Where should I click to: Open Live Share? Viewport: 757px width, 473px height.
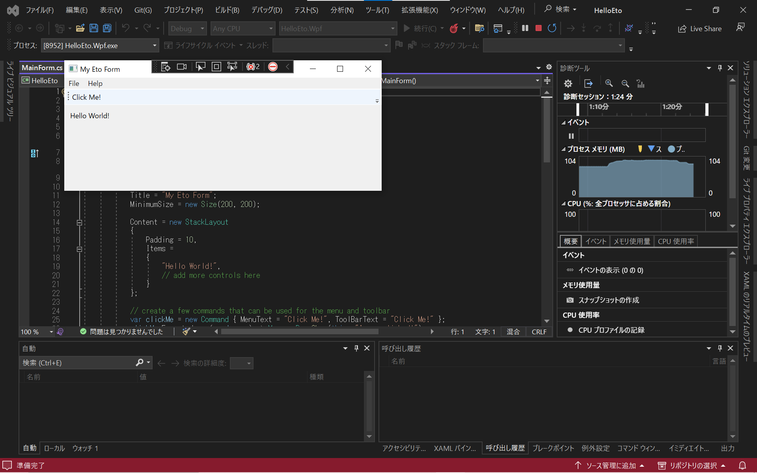point(700,29)
